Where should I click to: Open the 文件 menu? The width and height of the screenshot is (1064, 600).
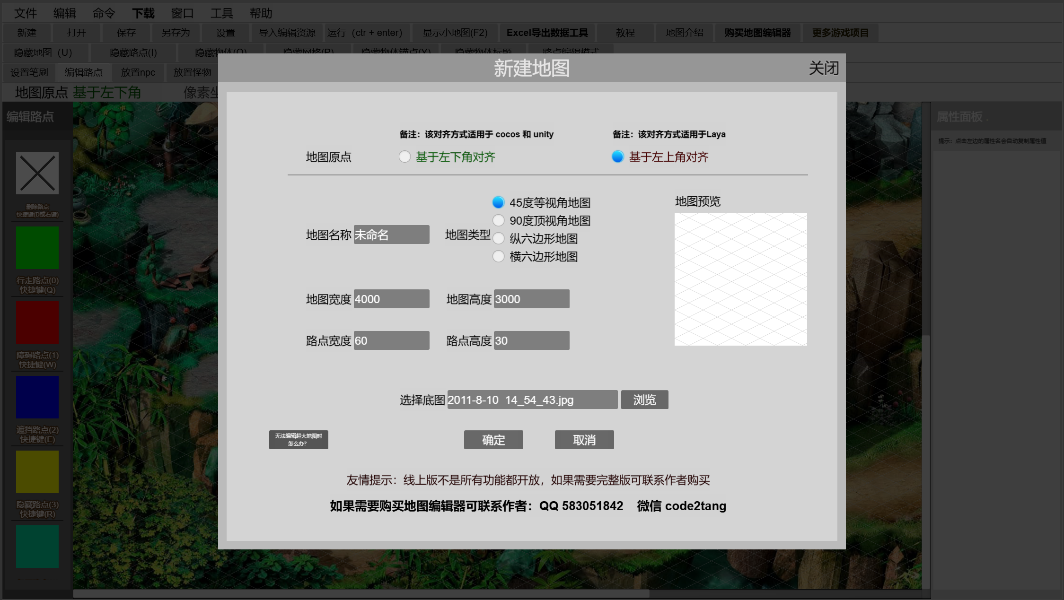point(25,13)
